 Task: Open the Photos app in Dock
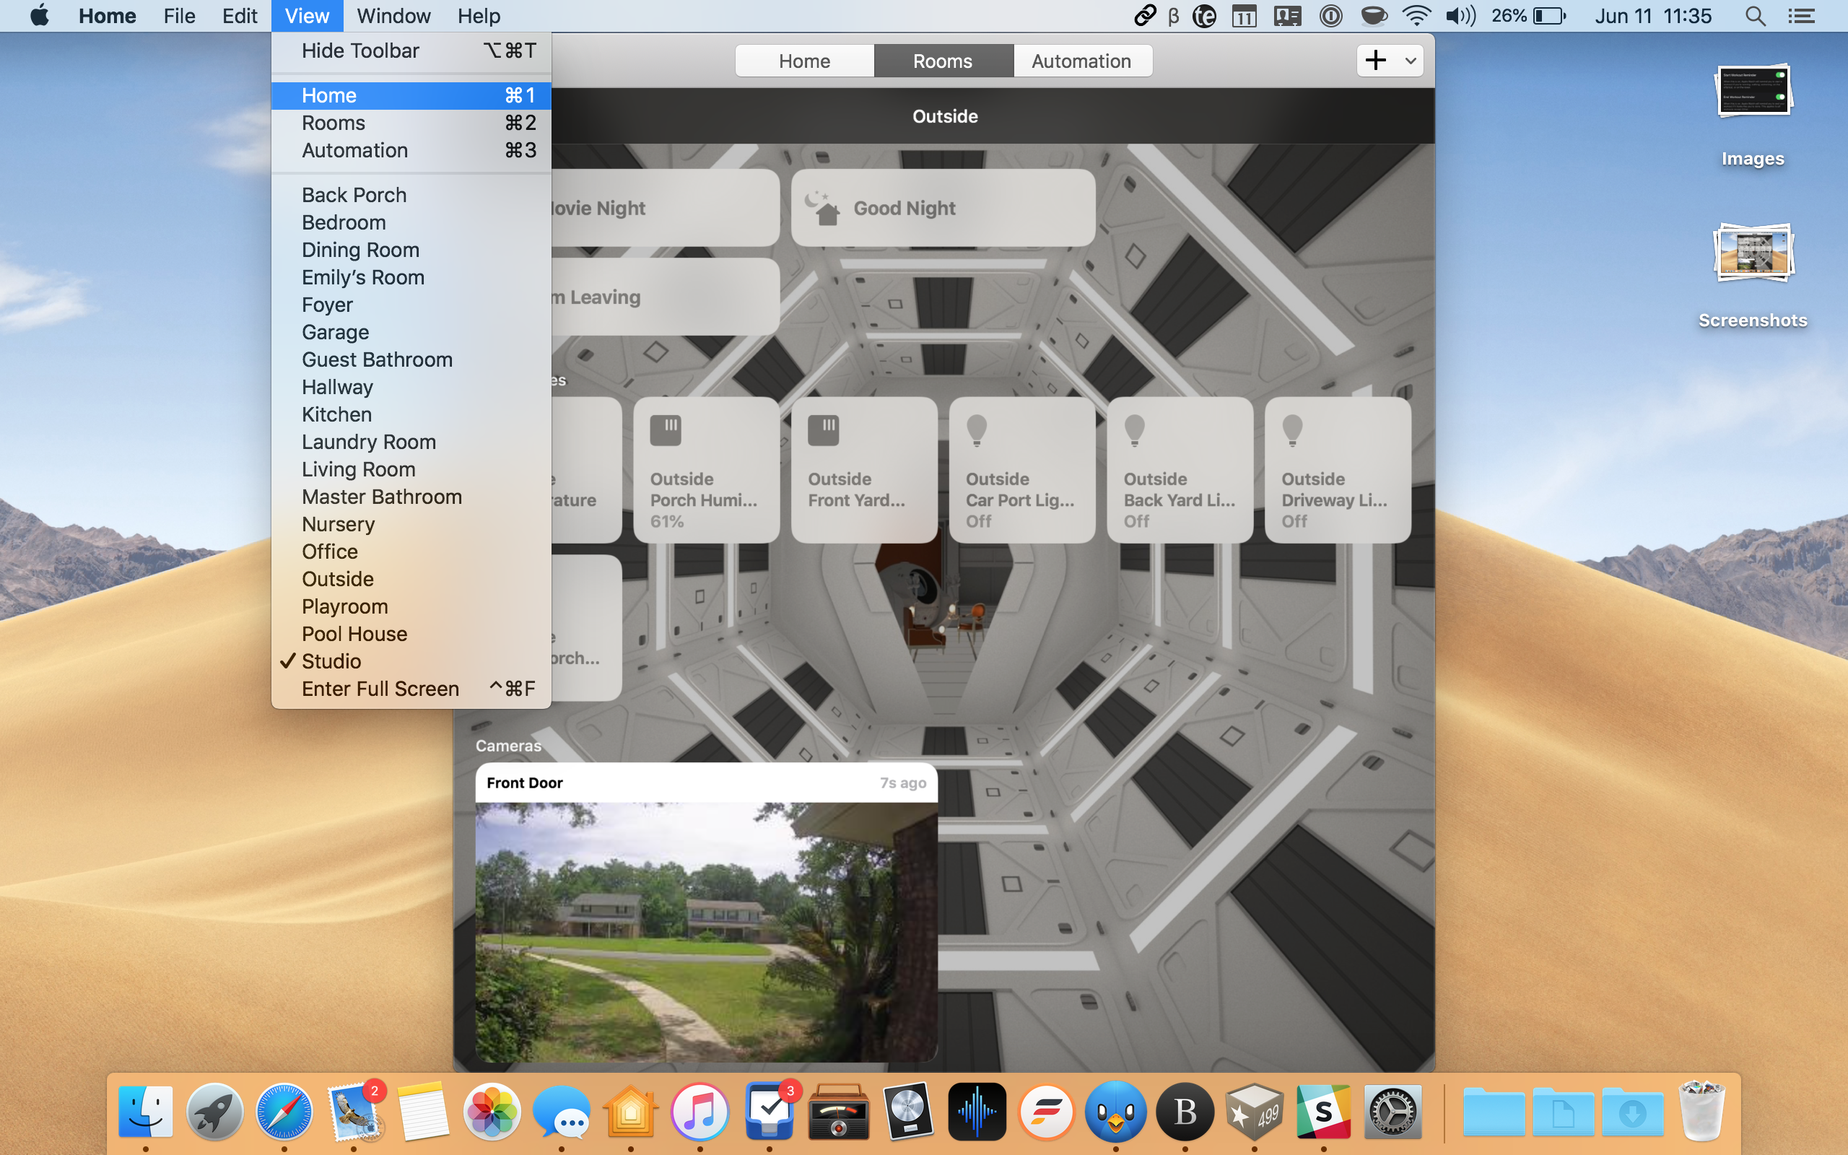tap(492, 1112)
